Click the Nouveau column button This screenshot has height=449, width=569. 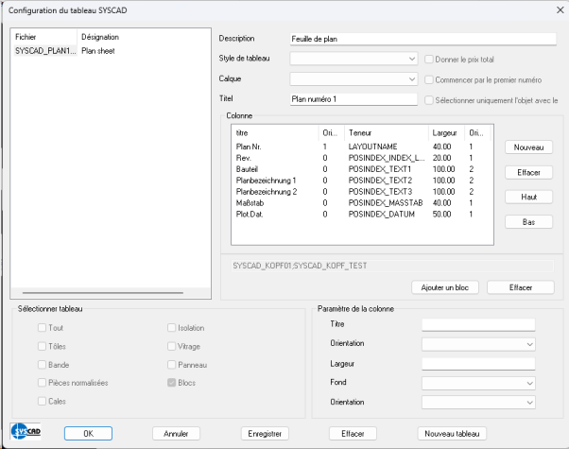tap(528, 147)
